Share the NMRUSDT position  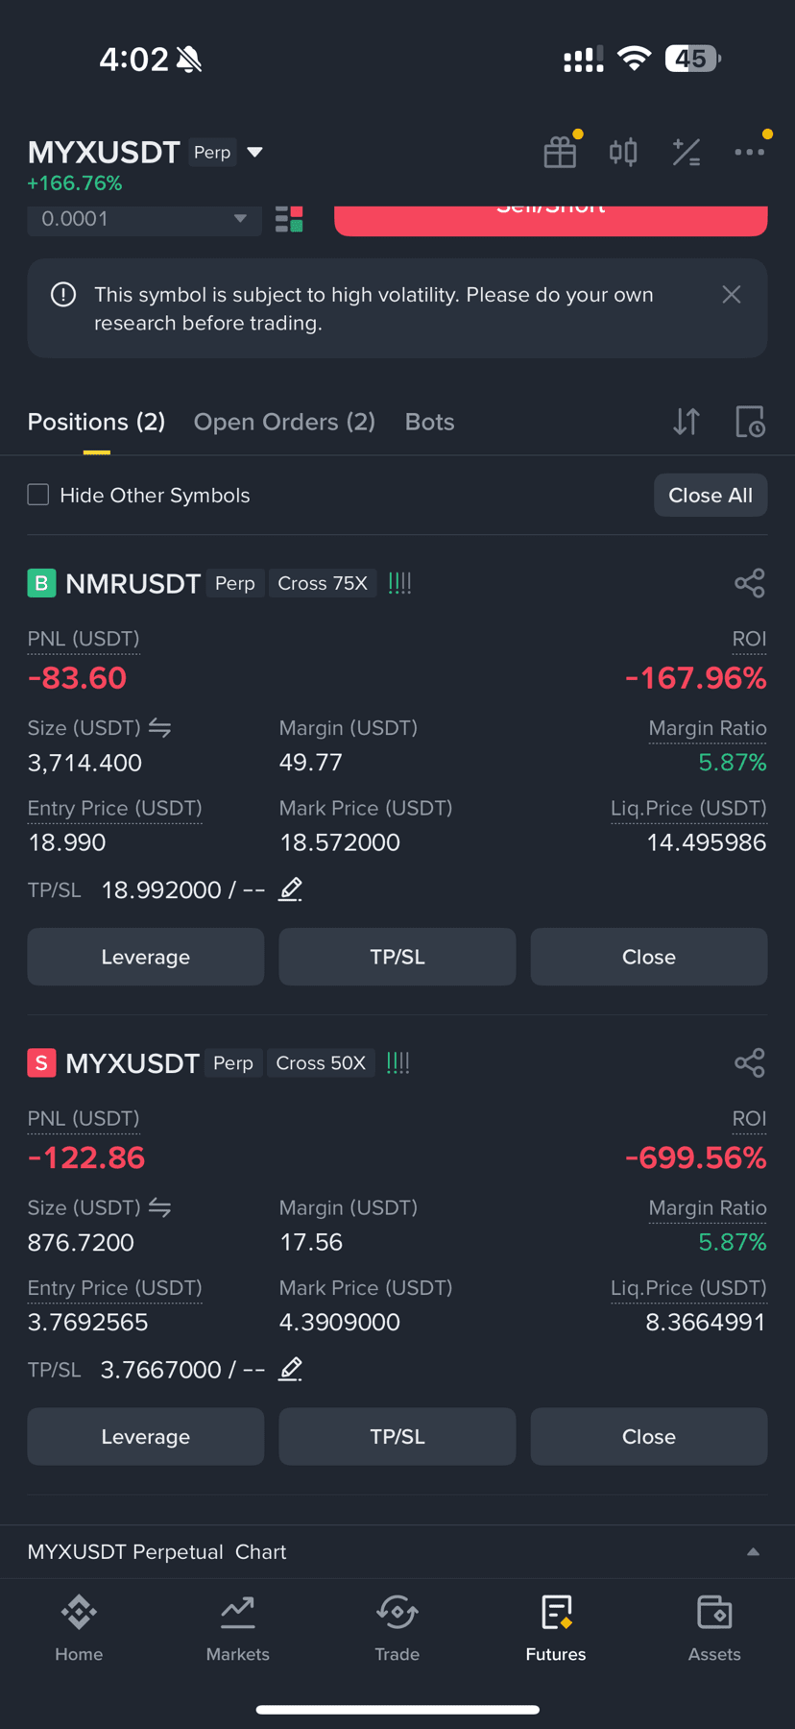[x=750, y=583]
